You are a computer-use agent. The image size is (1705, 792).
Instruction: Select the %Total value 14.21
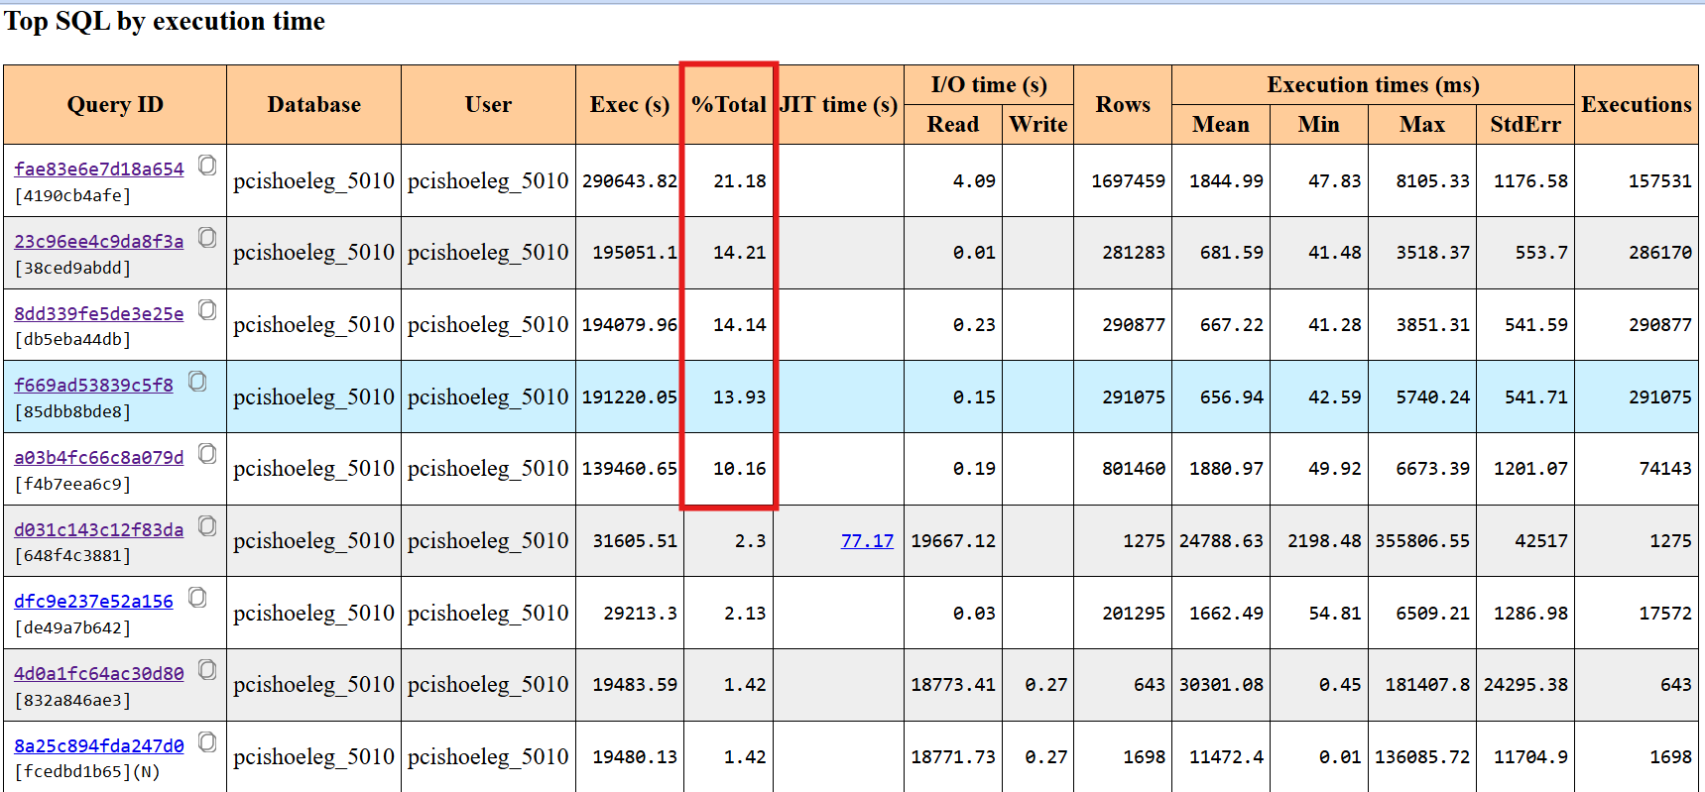tap(740, 253)
